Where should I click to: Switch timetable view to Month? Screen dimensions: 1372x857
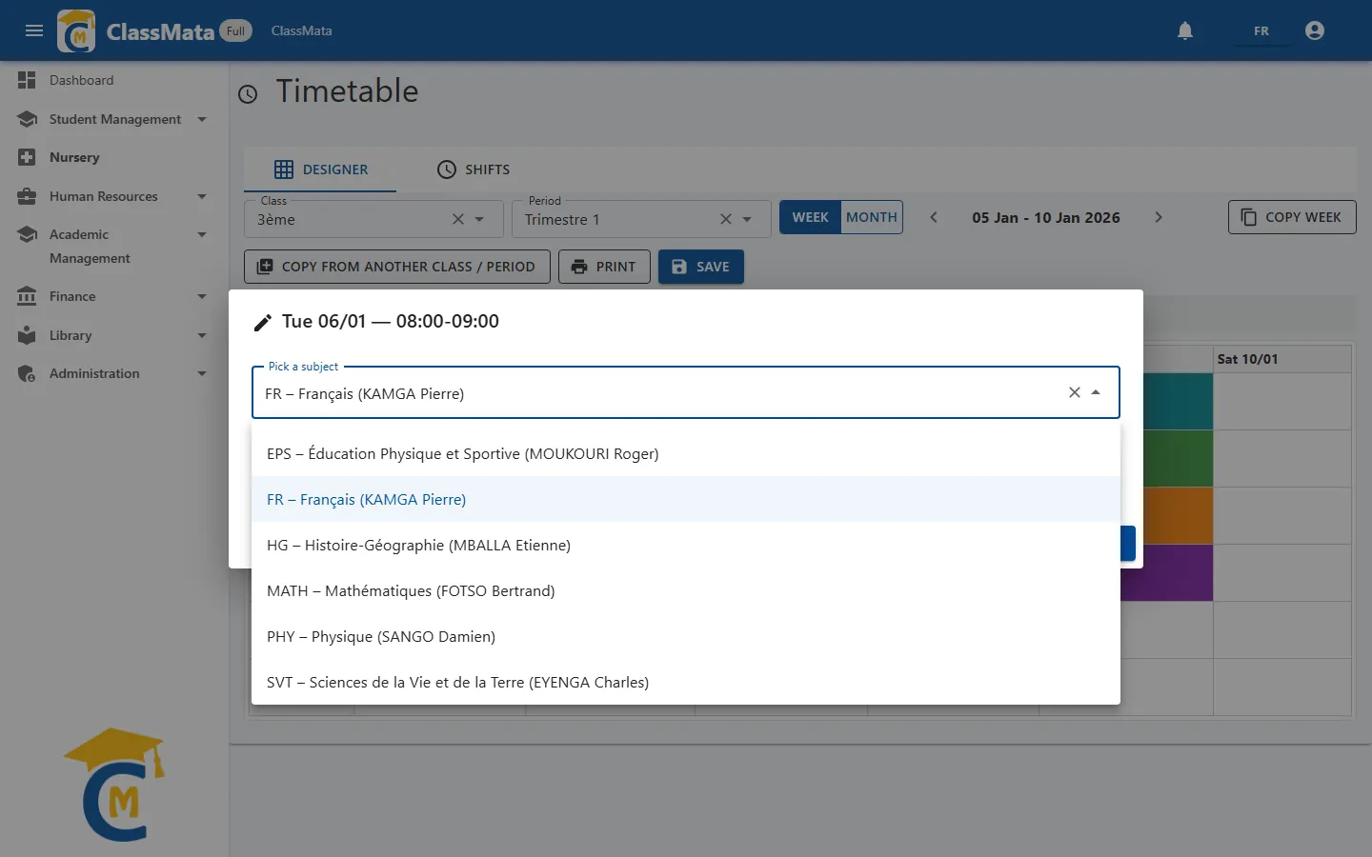point(872,217)
